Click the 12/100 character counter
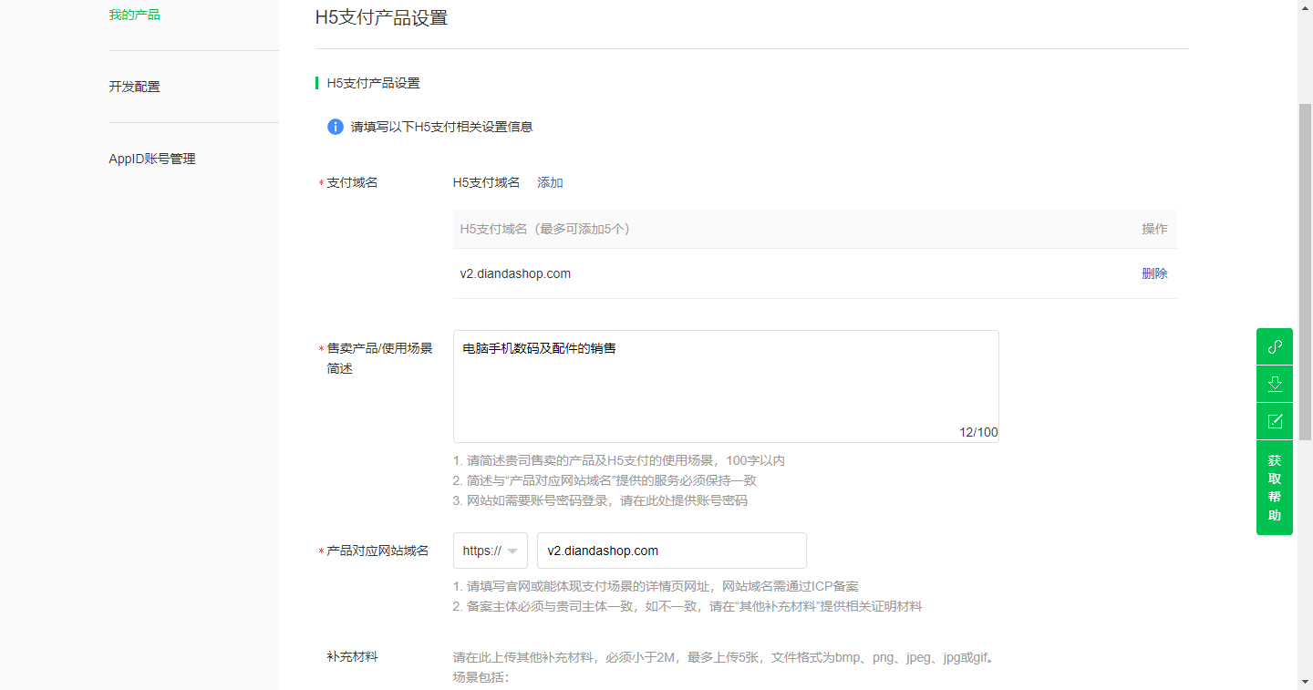 pyautogui.click(x=977, y=432)
